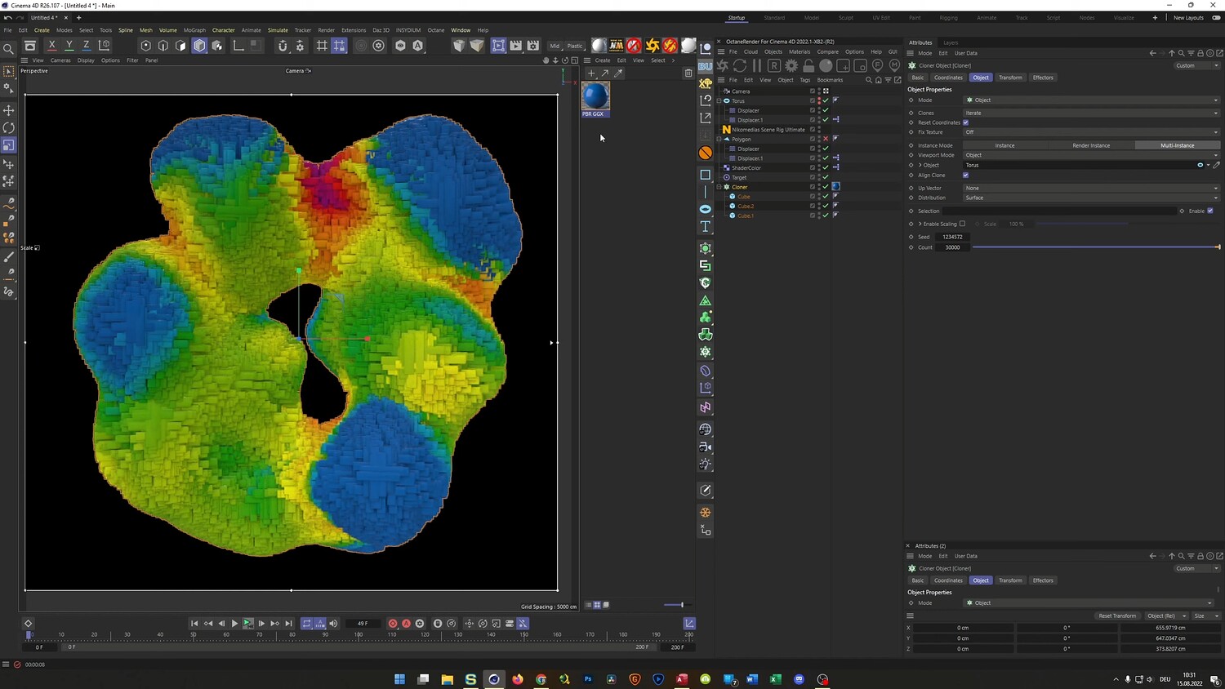Pause the Octane live viewer render
The image size is (1225, 689).
pyautogui.click(x=757, y=65)
